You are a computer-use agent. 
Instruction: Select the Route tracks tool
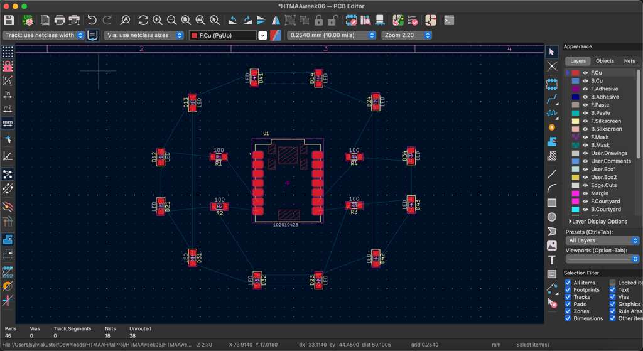[552, 99]
